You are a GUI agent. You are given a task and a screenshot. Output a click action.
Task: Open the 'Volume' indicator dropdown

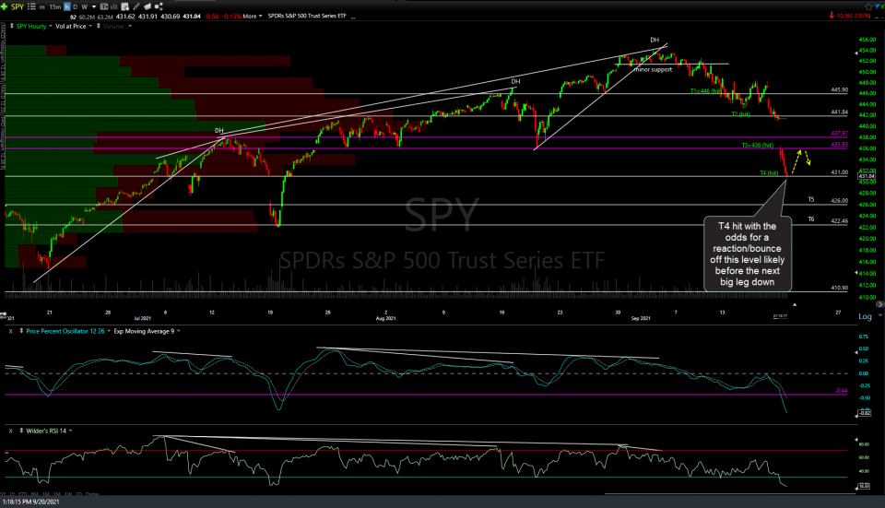pyautogui.click(x=130, y=26)
